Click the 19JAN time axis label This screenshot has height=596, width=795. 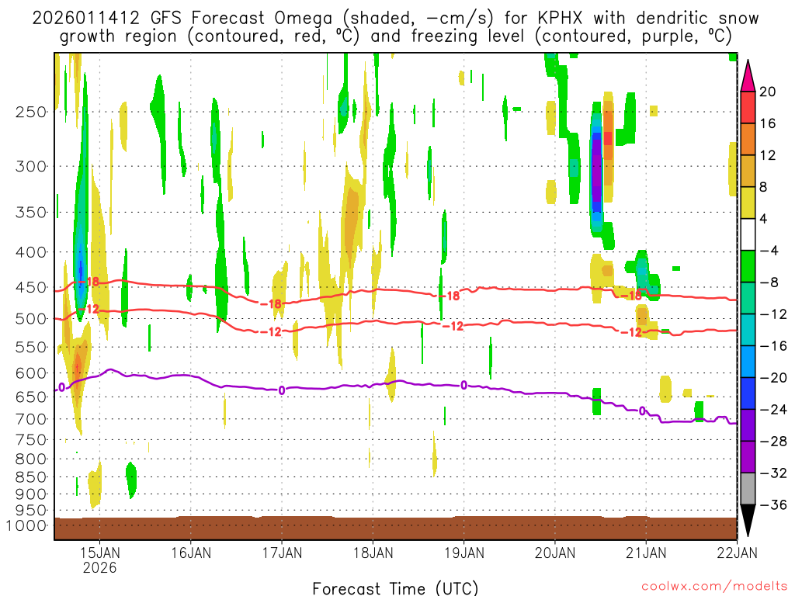coord(464,553)
